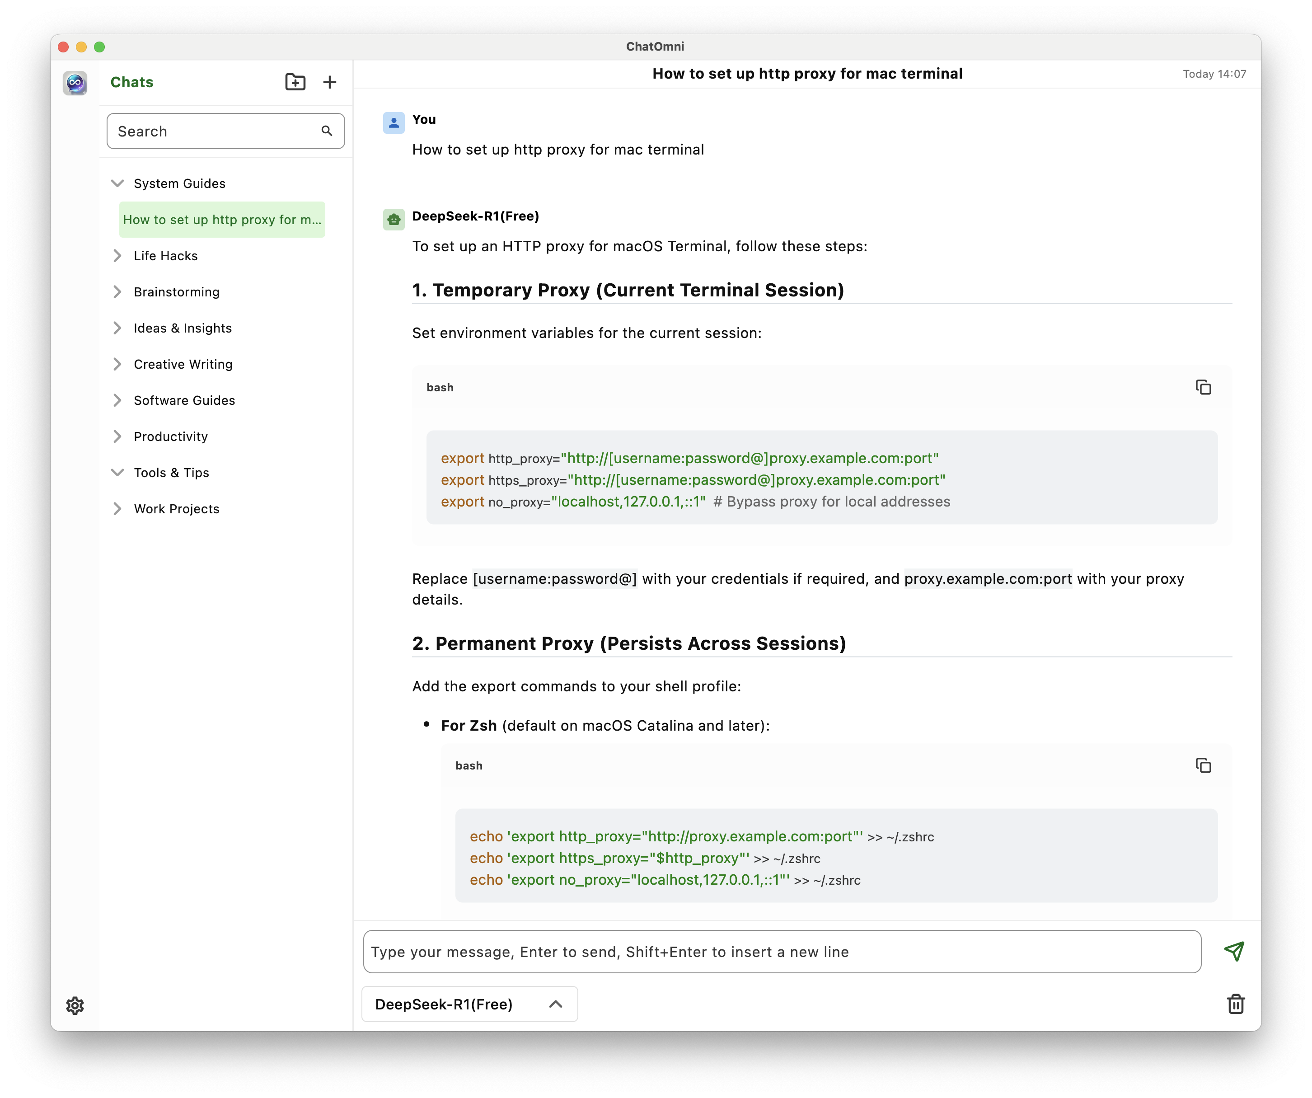Click the message input box
The width and height of the screenshot is (1312, 1098).
point(781,952)
